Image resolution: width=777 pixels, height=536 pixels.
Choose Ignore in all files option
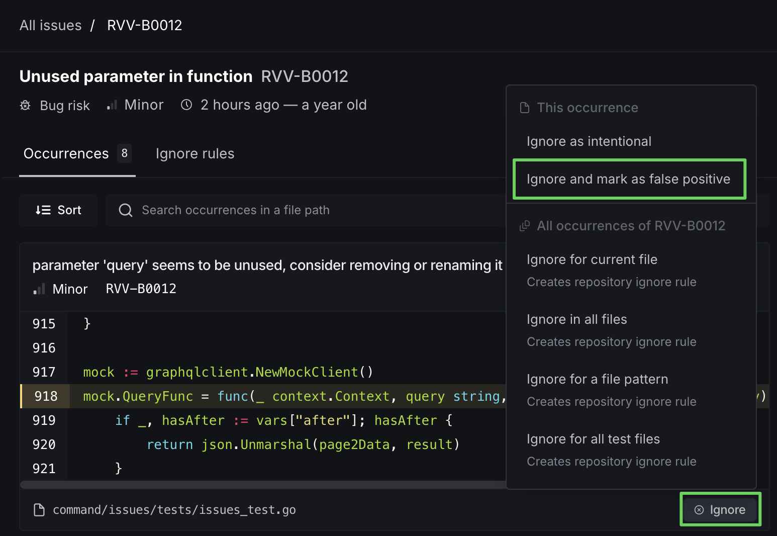pyautogui.click(x=576, y=319)
